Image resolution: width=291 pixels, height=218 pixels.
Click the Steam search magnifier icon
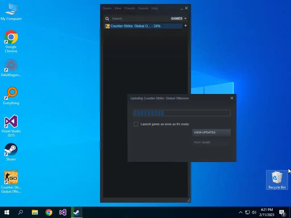107,18
